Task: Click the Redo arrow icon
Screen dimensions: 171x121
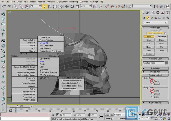Action: point(9,6)
